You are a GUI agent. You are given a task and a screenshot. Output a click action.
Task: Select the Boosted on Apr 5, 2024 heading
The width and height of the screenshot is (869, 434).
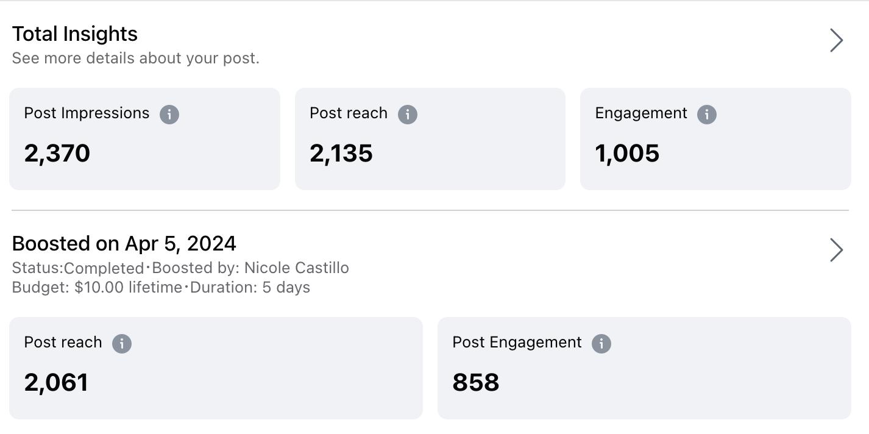(124, 244)
